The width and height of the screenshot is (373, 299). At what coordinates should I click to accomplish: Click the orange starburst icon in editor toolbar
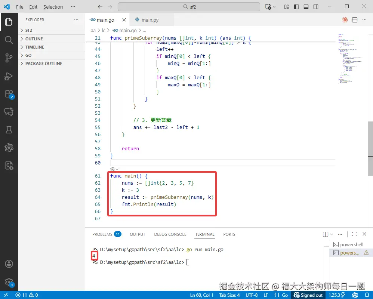(345, 20)
